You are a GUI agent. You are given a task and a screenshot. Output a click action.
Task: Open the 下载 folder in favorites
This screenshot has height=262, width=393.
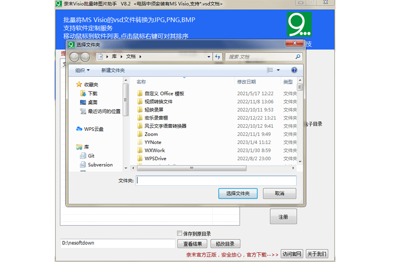(x=92, y=93)
